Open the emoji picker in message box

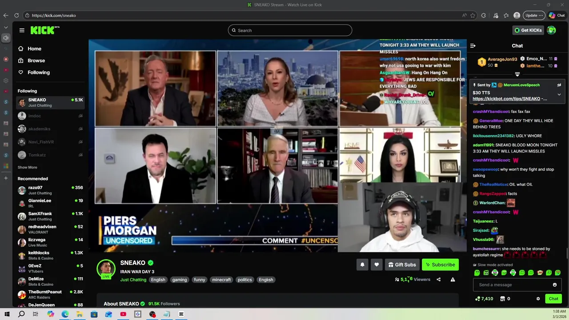point(555,285)
